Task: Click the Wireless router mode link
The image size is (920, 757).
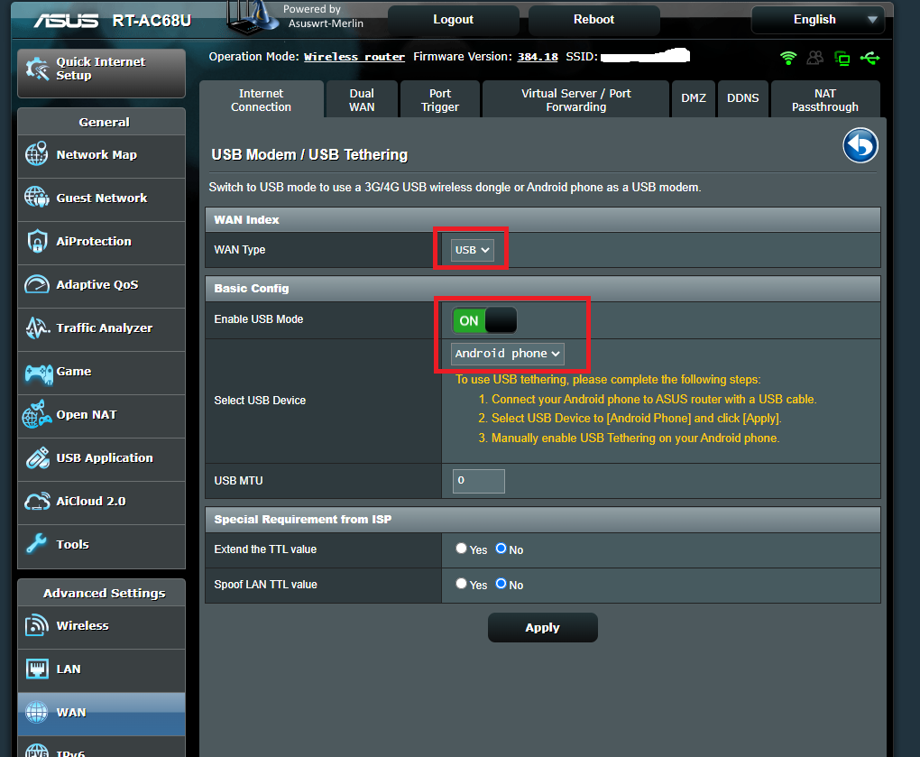Action: click(354, 57)
